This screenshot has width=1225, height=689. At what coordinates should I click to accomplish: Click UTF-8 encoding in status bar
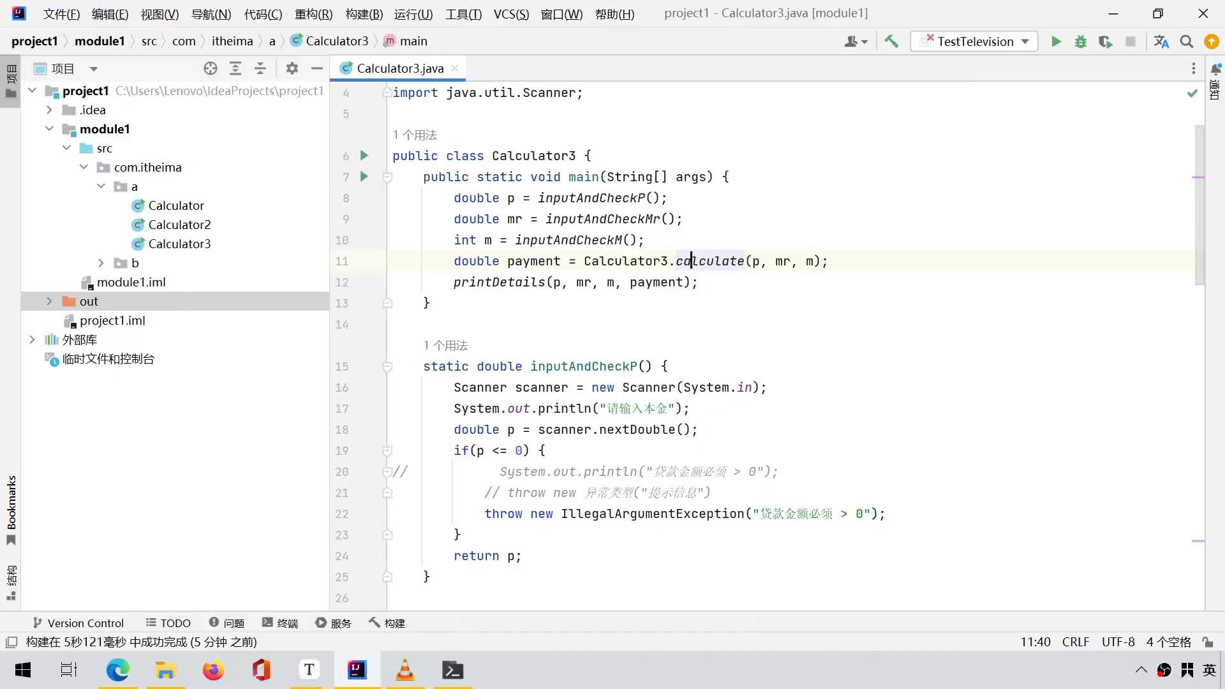pos(1118,642)
